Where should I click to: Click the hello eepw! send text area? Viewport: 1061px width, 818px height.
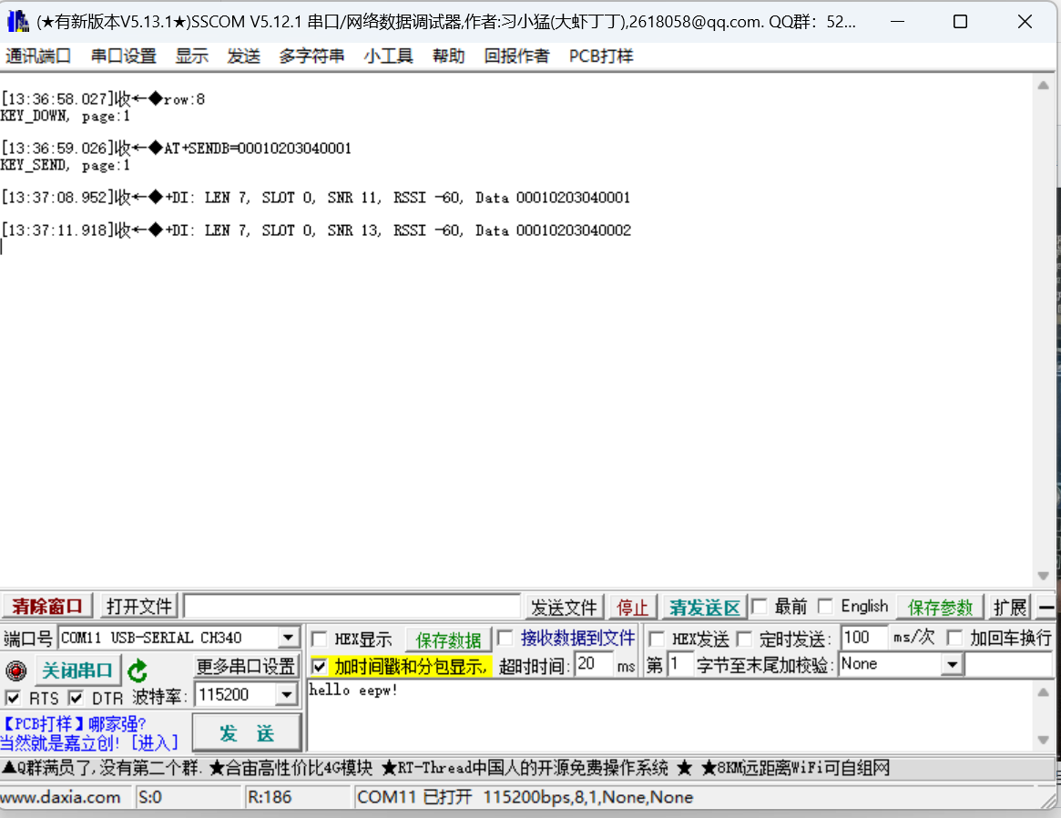pyautogui.click(x=670, y=716)
